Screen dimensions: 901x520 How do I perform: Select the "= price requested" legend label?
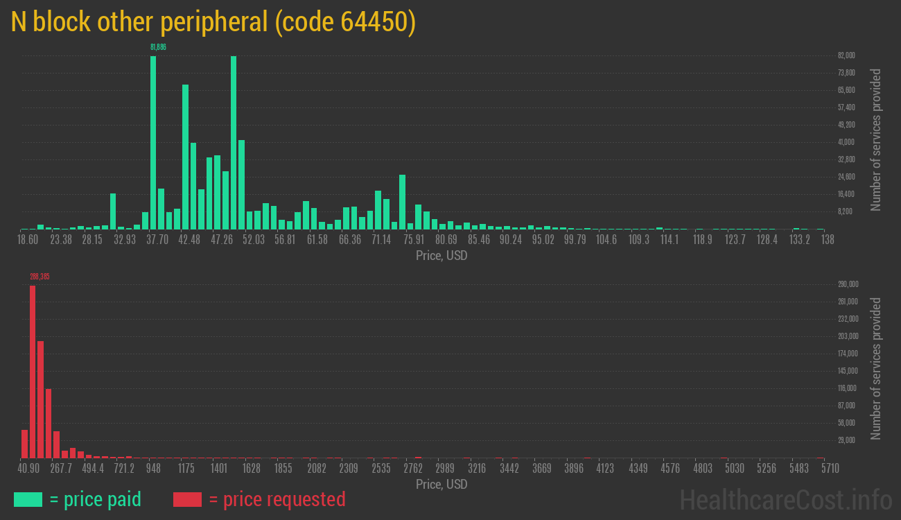point(277,499)
